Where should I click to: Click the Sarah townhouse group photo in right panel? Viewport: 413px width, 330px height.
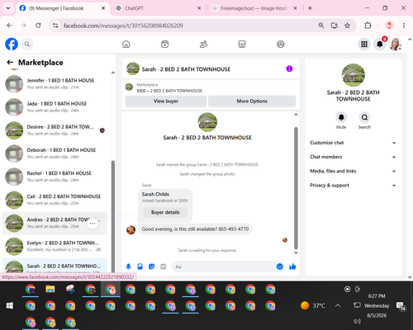pos(353,75)
